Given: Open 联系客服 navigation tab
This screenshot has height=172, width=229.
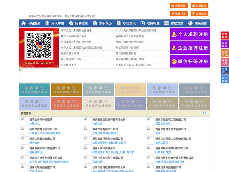Looking at the screenshot, I should click(198, 23).
